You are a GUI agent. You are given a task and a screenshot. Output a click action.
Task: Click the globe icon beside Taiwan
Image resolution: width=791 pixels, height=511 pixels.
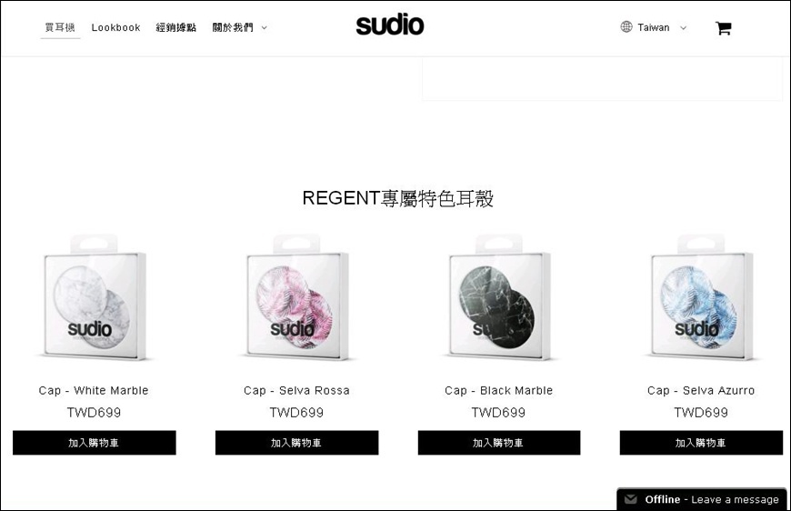626,27
